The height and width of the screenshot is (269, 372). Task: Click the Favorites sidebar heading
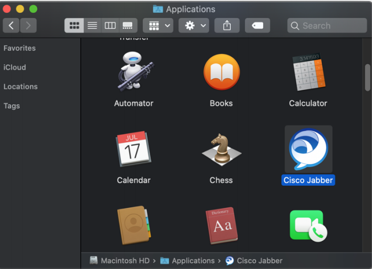[19, 48]
